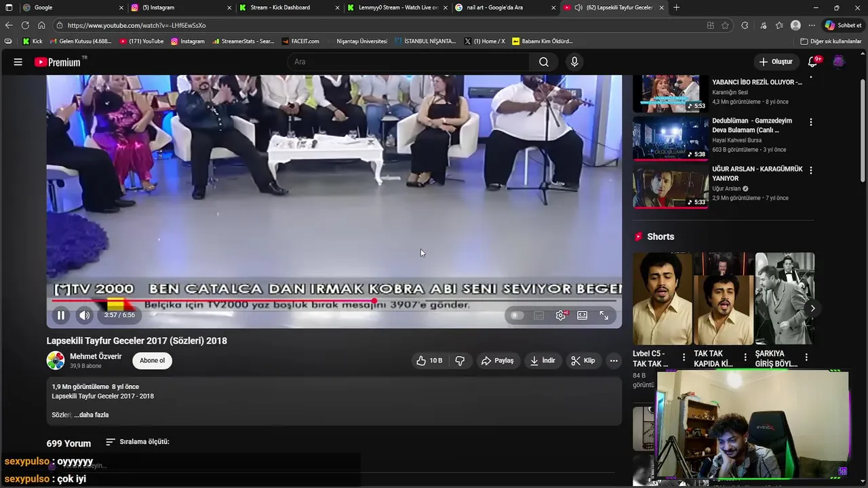Open options for Lvbel C5 TAK TAK short
Viewport: 868px width, 488px height.
(684, 357)
